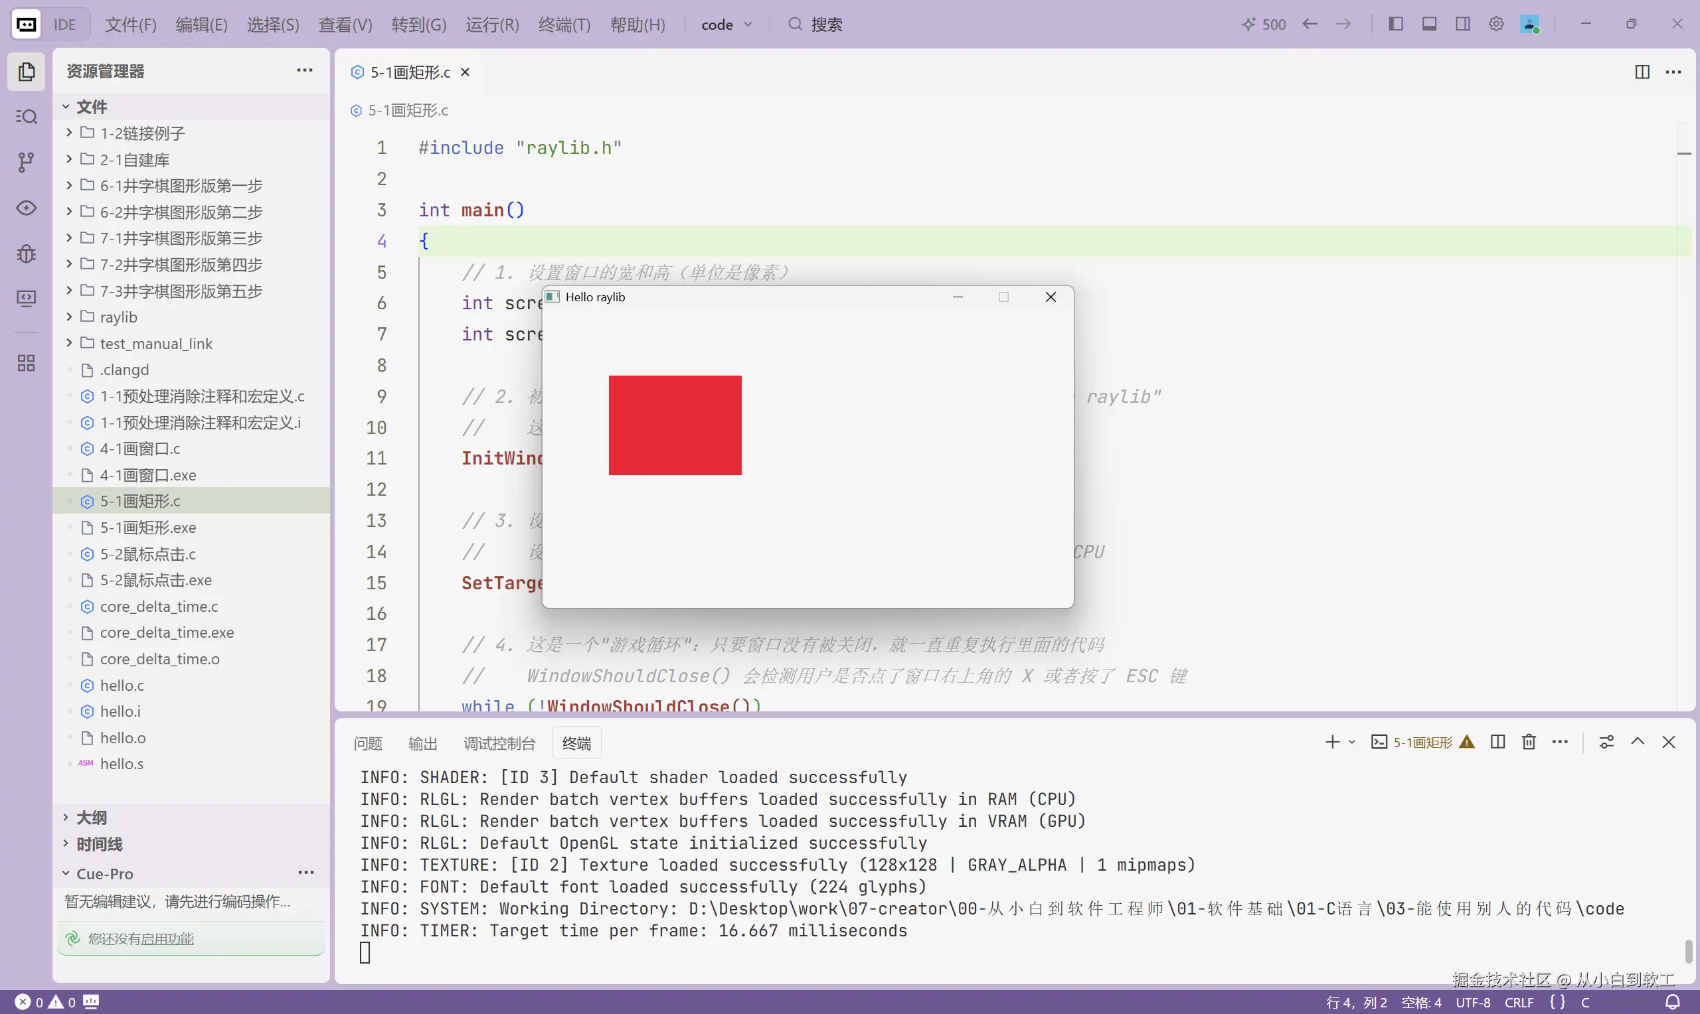Open the code workspace dropdown
This screenshot has height=1014, width=1700.
click(x=726, y=25)
